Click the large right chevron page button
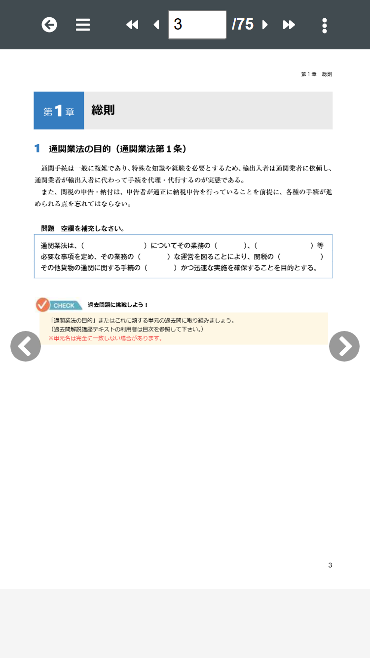This screenshot has height=658, width=370. click(344, 346)
